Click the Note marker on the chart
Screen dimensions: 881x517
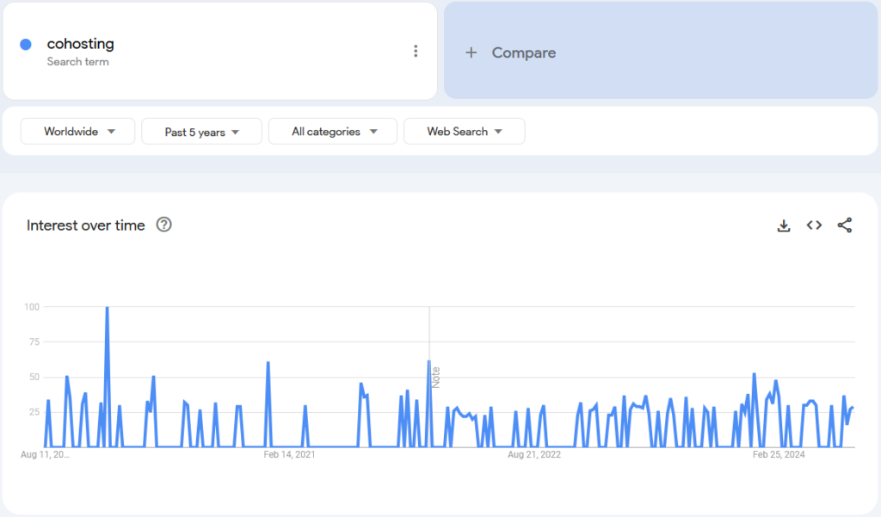click(x=436, y=377)
